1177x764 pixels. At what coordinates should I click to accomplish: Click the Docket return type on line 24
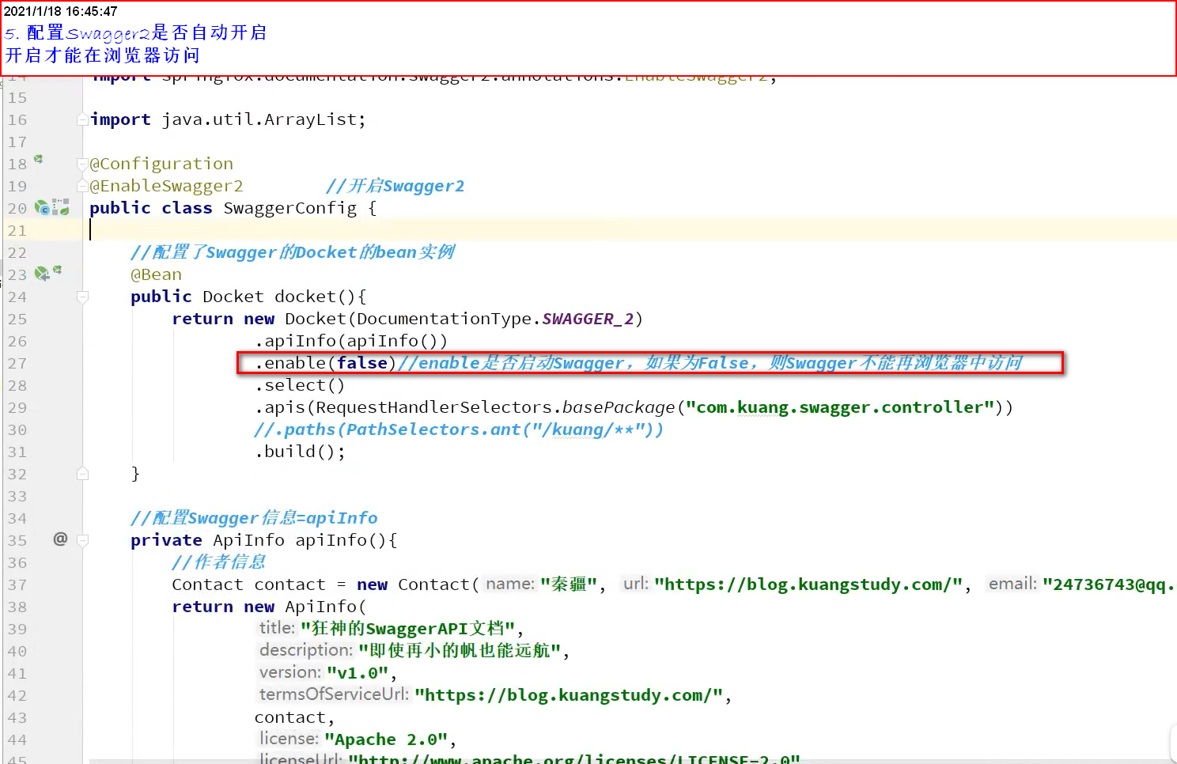233,297
